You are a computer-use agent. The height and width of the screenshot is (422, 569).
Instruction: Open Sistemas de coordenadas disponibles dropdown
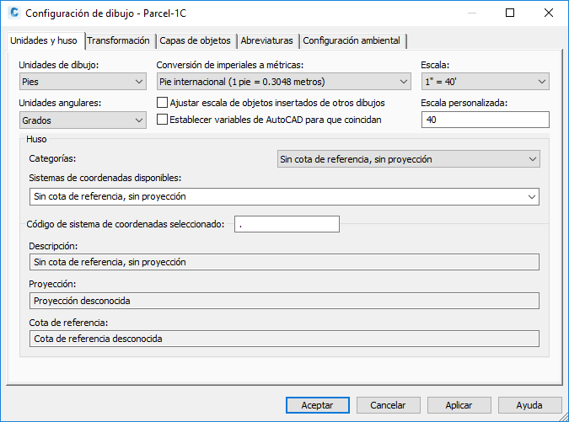(x=284, y=196)
